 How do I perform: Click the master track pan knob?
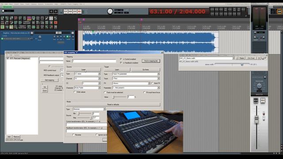(x=259, y=86)
